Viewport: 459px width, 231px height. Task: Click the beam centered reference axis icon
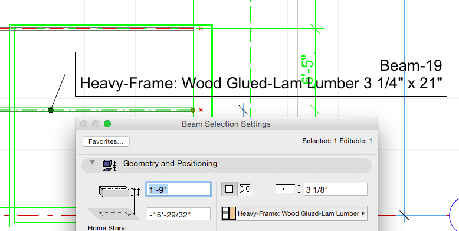click(229, 189)
